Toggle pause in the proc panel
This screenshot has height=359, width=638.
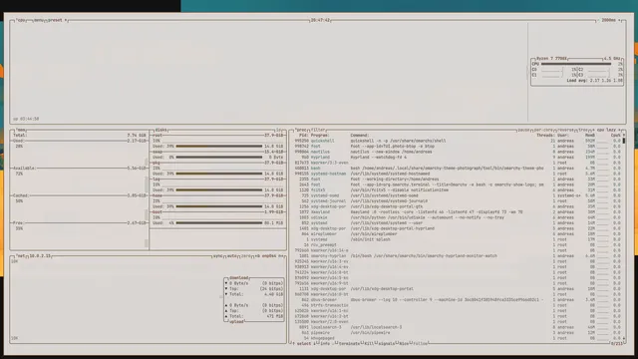[523, 130]
